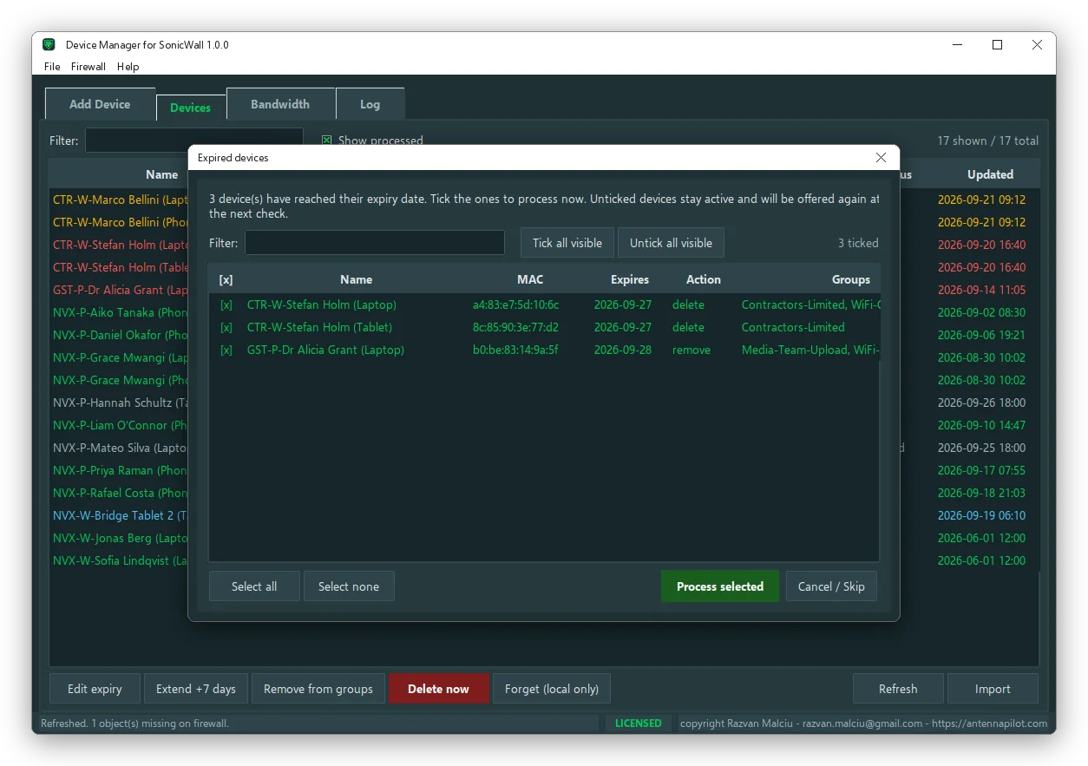Sort dialog list by Expires column header
This screenshot has width=1088, height=766.
[630, 279]
